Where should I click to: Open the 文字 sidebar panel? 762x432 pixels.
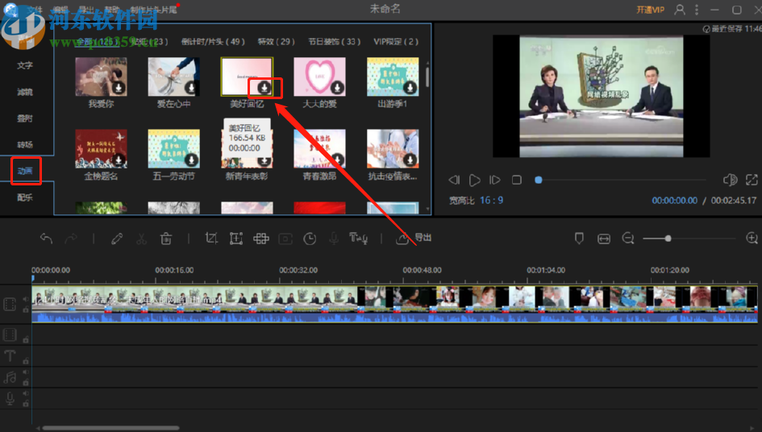click(25, 65)
